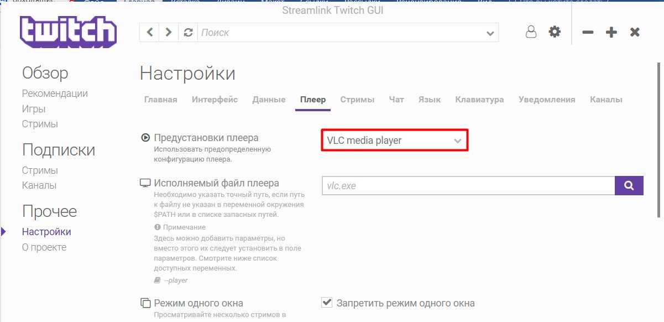
Task: Switch to the Уведомления settings tab
Action: 547,100
